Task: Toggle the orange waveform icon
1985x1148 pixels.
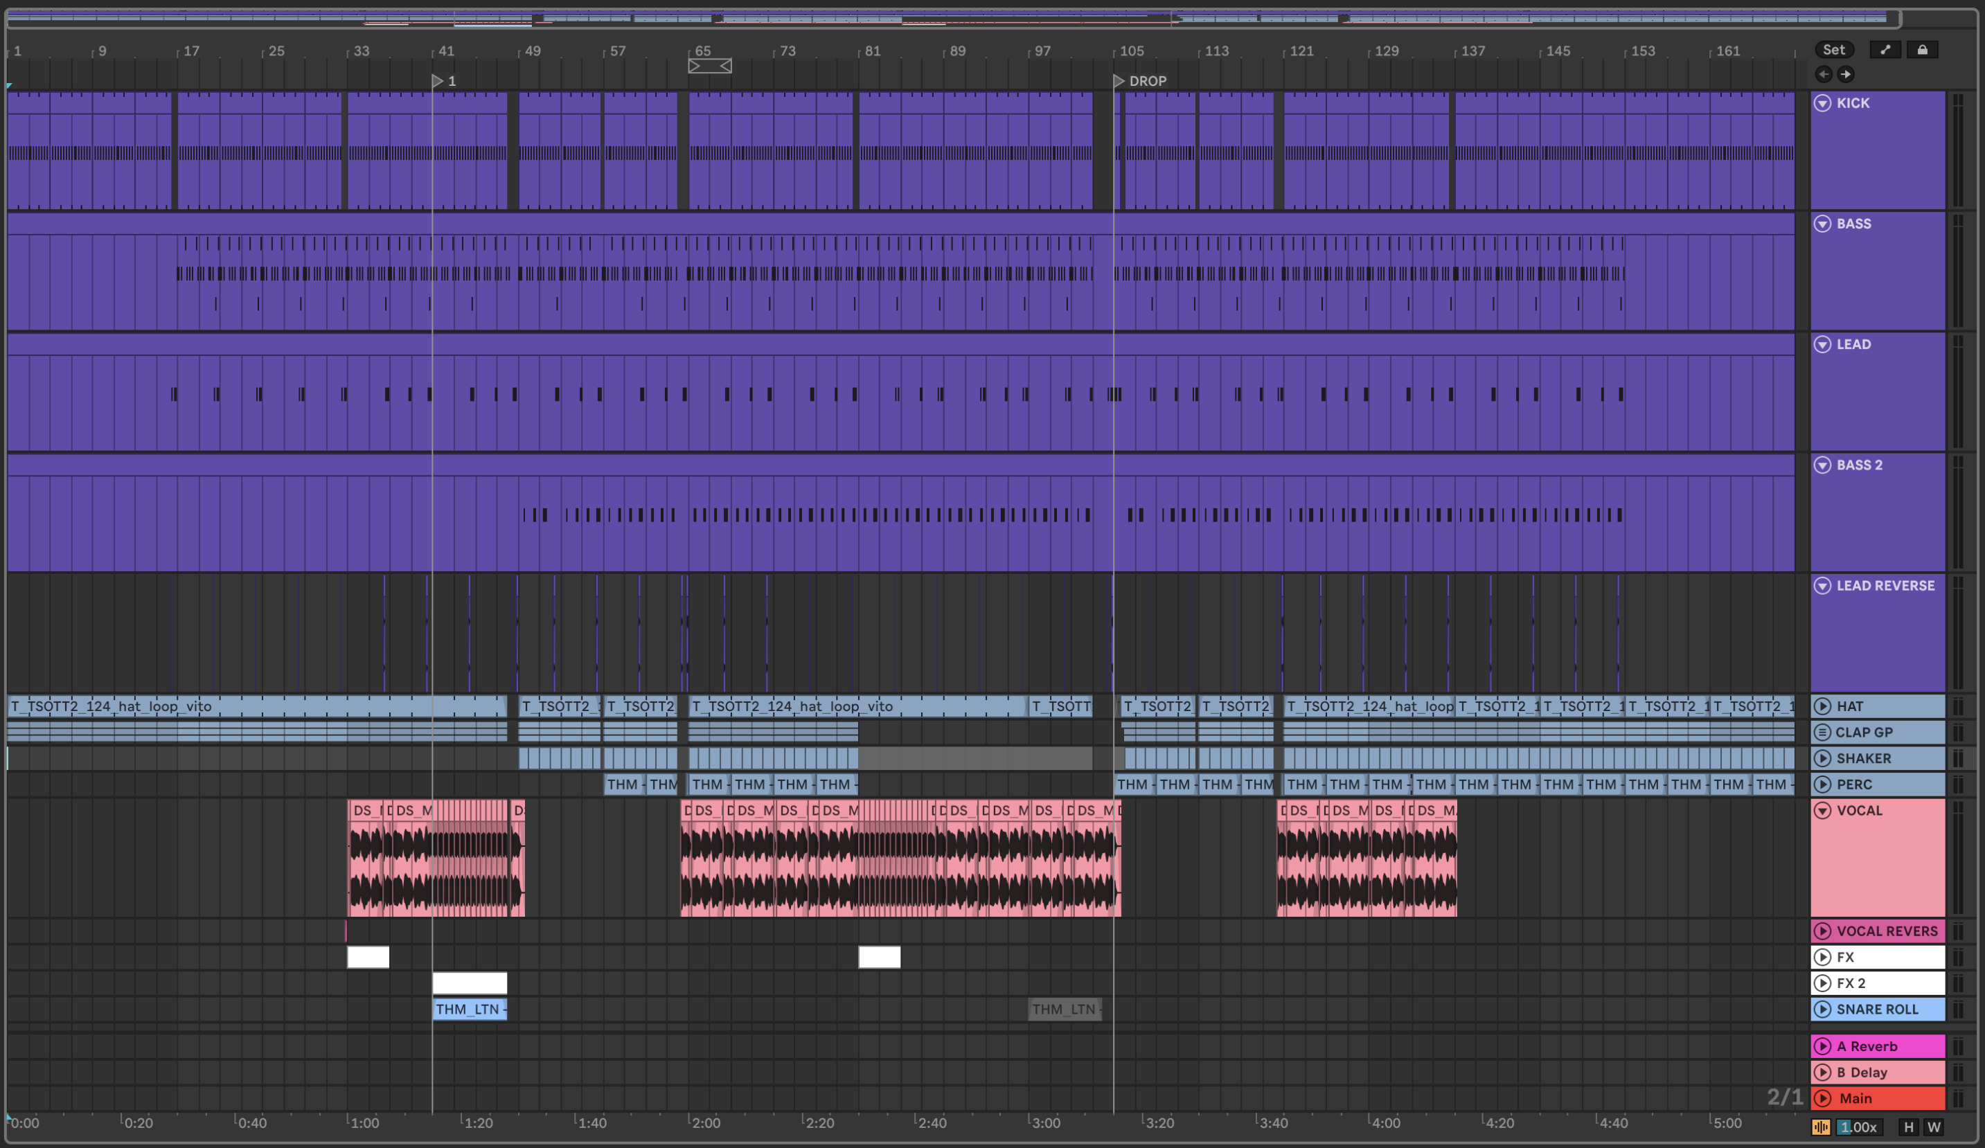Action: tap(1820, 1127)
